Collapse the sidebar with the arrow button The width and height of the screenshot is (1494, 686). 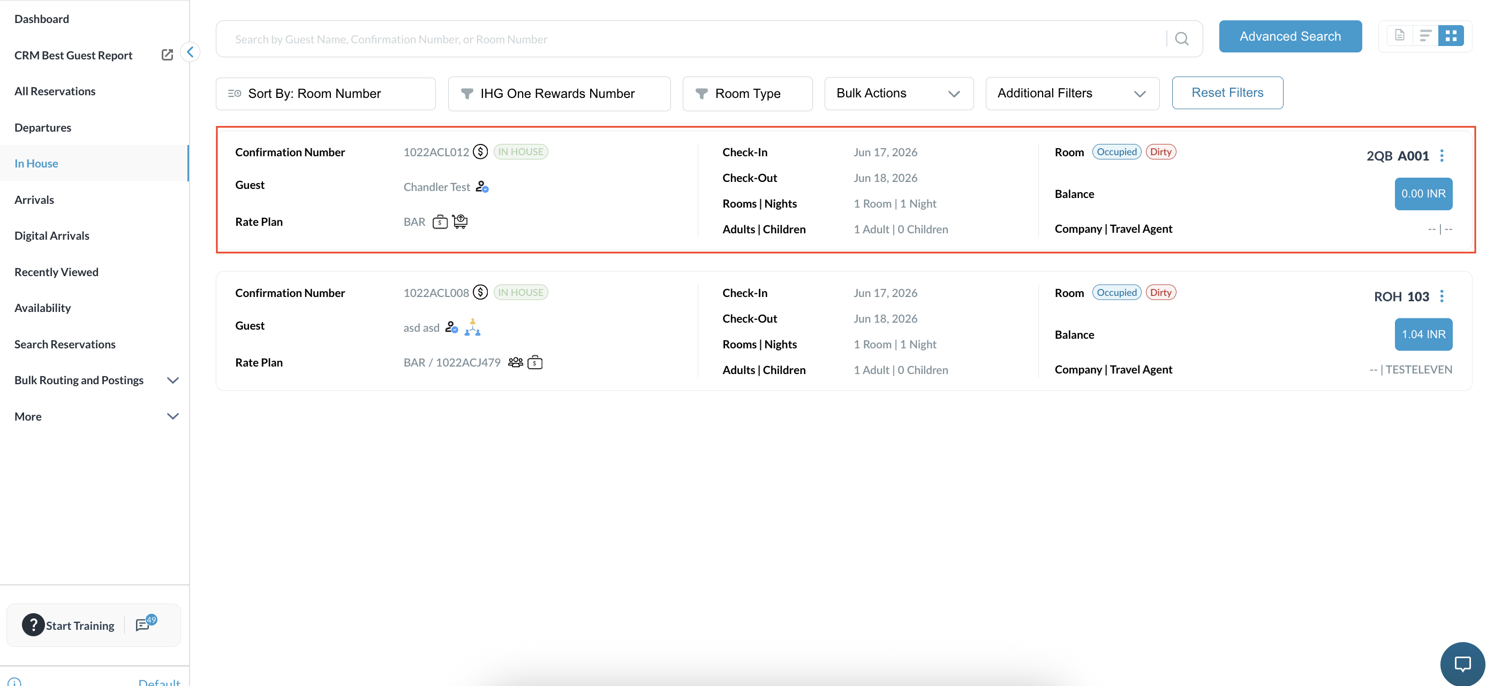click(x=190, y=52)
